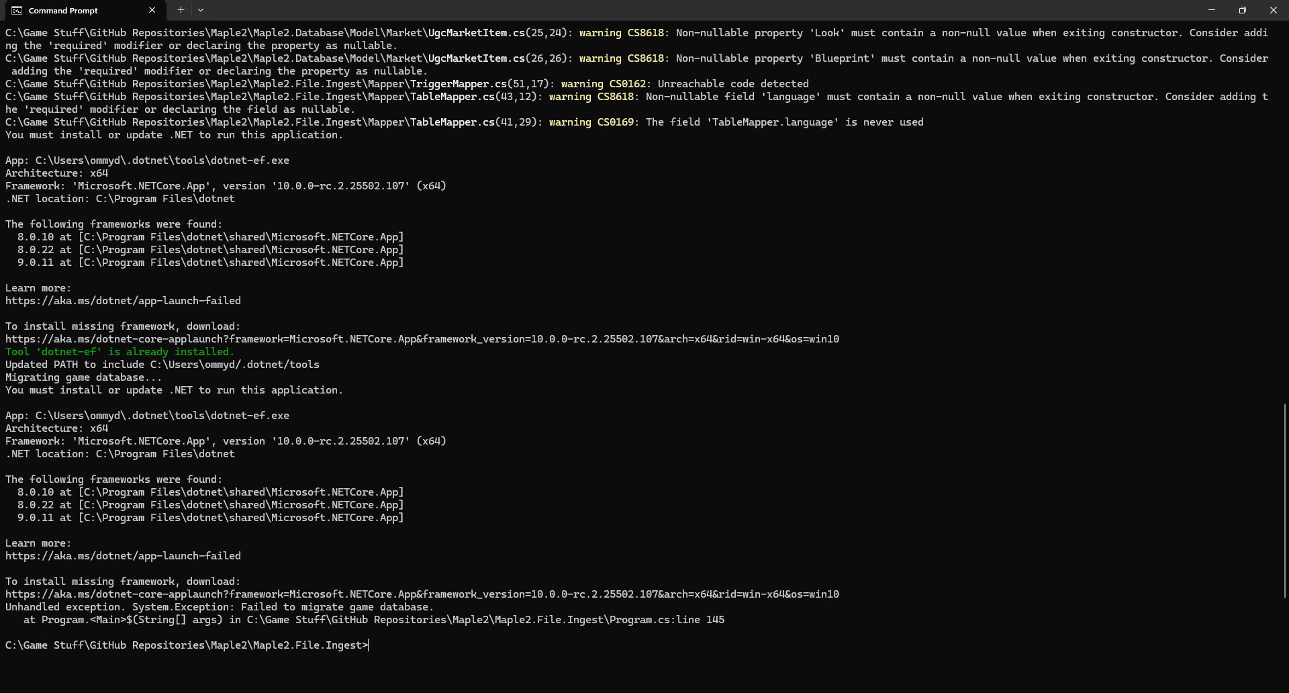
Task: Open the new-tab profile dropdown chevron
Action: [x=201, y=10]
